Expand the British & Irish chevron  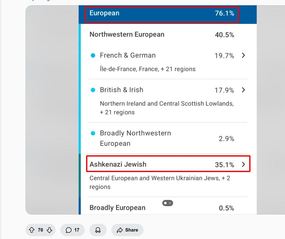[x=243, y=90]
